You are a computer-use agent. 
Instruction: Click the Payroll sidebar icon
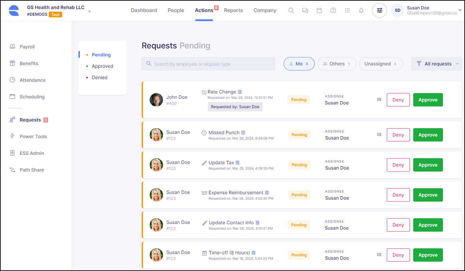click(12, 47)
